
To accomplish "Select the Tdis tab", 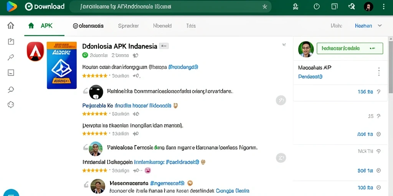I will click(x=191, y=26).
